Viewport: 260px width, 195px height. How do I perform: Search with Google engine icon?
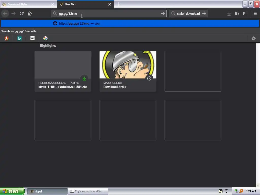pyautogui.click(x=45, y=38)
